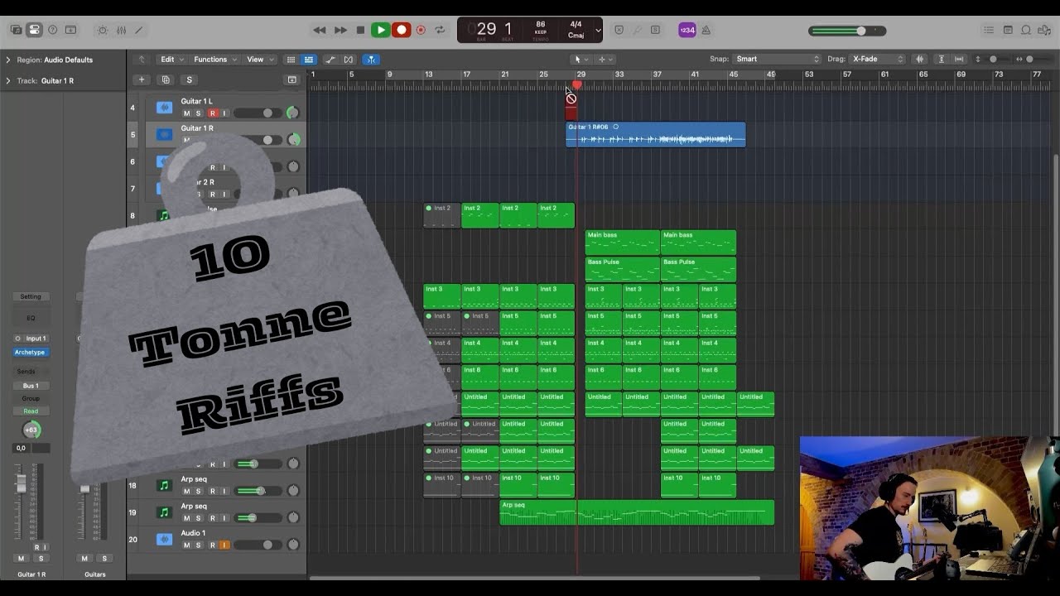Toggle the Solo mode icon in control bar

[x=655, y=30]
